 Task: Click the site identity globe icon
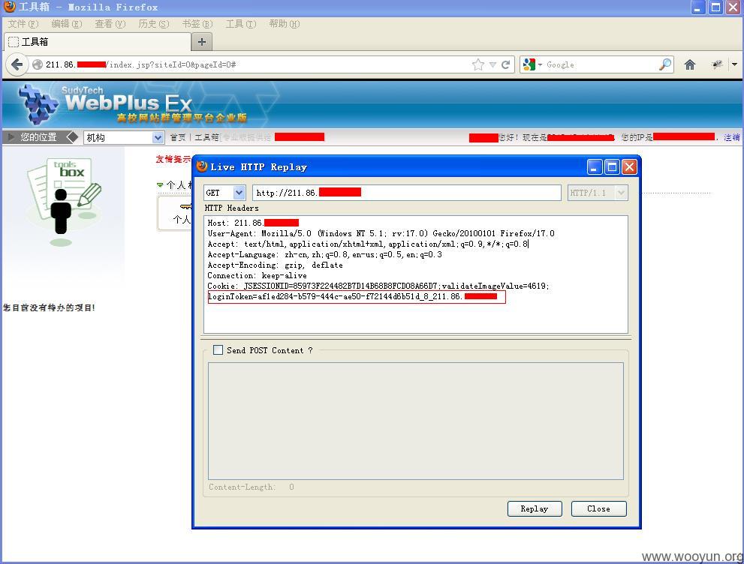38,64
